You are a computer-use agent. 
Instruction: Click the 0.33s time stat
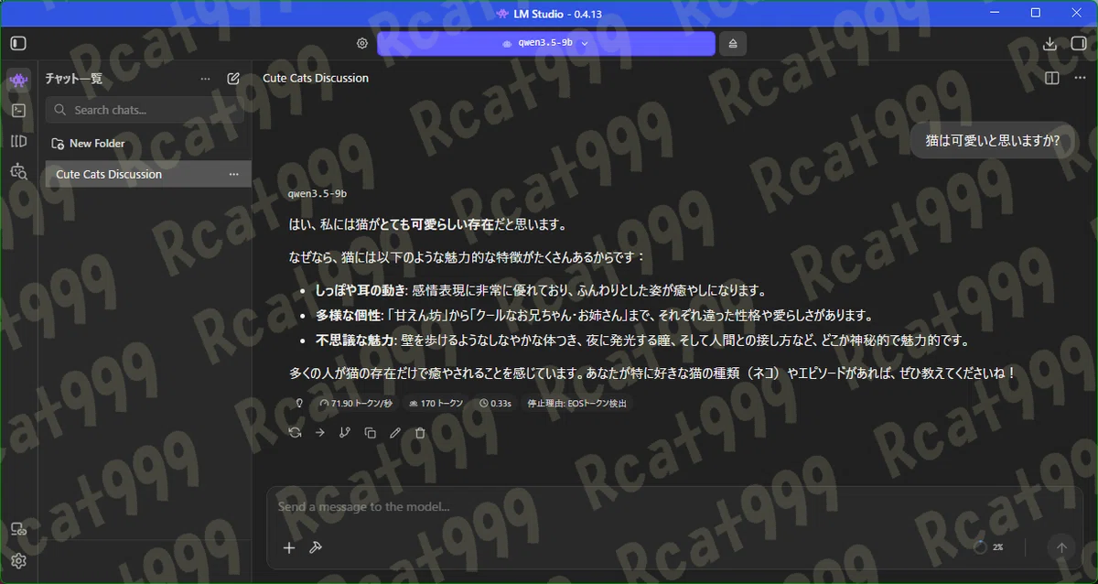[496, 404]
